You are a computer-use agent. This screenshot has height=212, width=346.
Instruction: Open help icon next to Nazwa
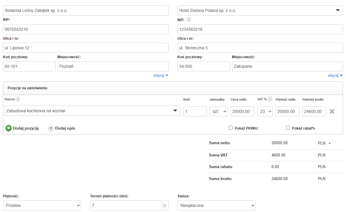(18, 99)
